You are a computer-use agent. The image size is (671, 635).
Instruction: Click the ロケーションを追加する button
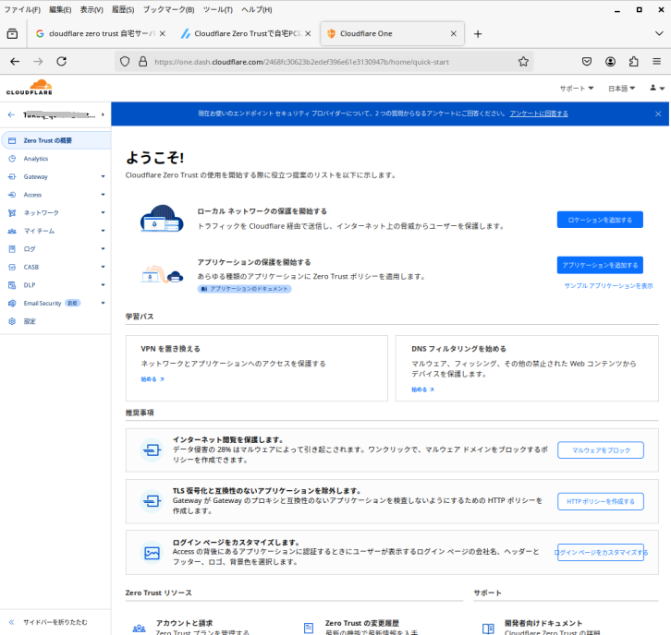600,220
